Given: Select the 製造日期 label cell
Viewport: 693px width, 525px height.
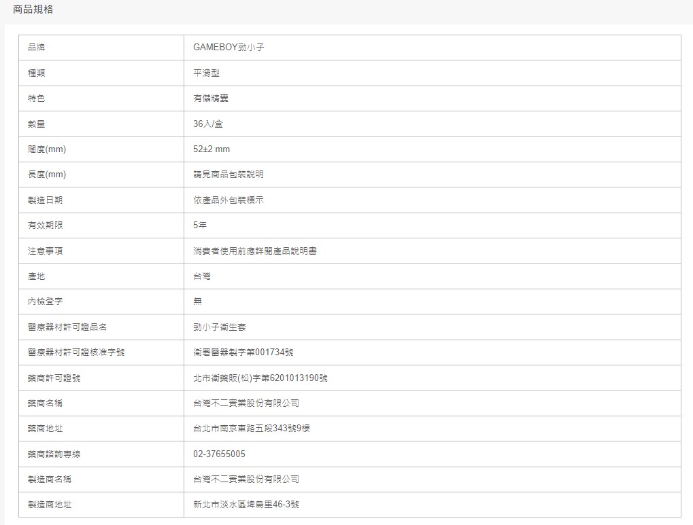Looking at the screenshot, I should (101, 200).
